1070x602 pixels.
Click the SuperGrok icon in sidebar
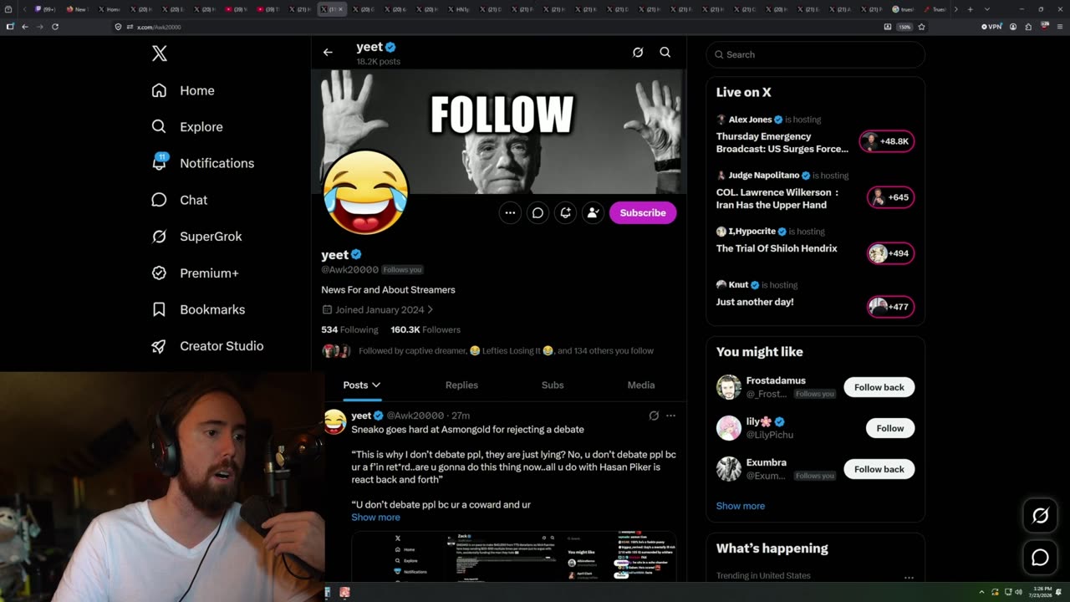tap(159, 237)
